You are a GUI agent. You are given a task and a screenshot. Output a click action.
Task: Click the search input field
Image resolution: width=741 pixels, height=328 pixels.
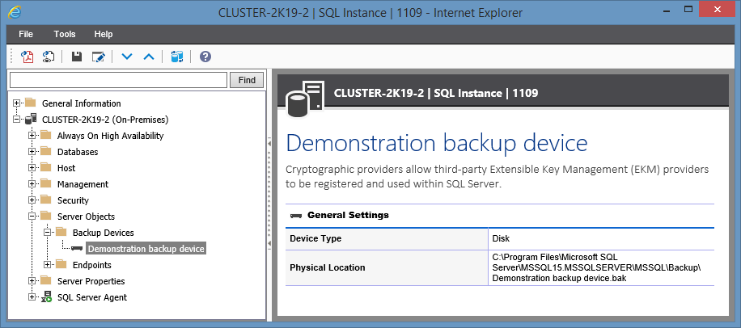[x=118, y=80]
